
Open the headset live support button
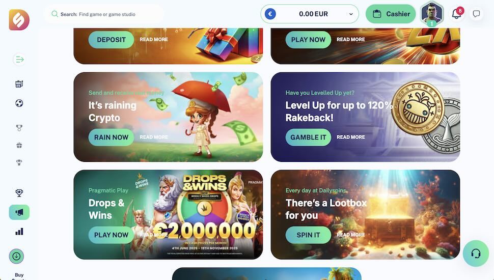pos(476,254)
